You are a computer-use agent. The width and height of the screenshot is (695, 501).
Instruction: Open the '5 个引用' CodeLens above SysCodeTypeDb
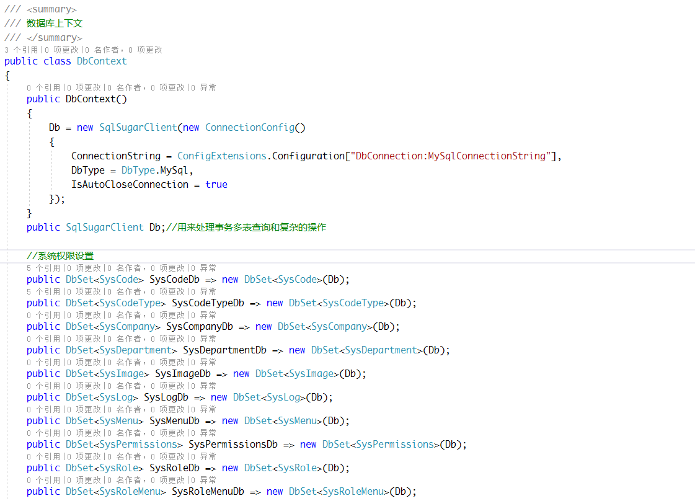click(43, 291)
